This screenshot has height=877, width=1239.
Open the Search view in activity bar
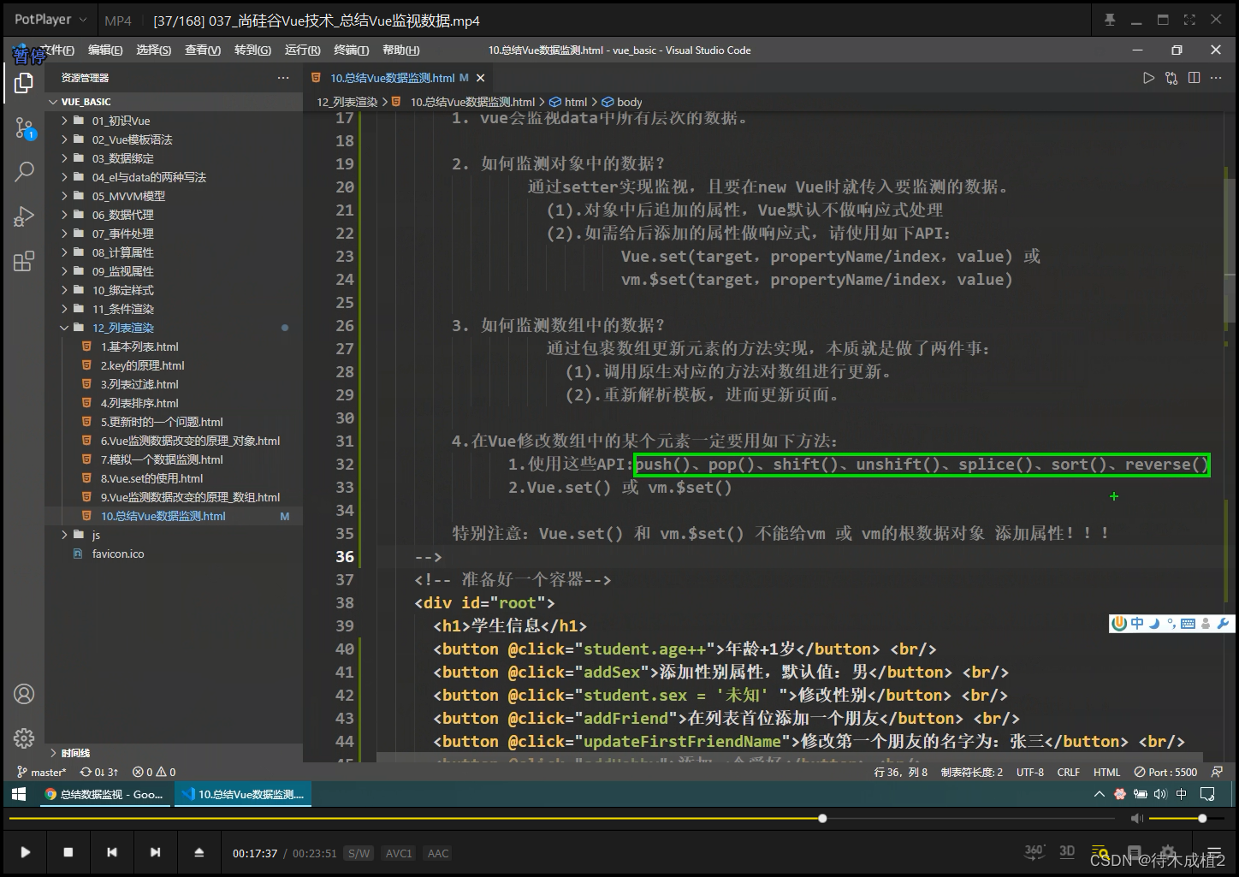point(24,171)
